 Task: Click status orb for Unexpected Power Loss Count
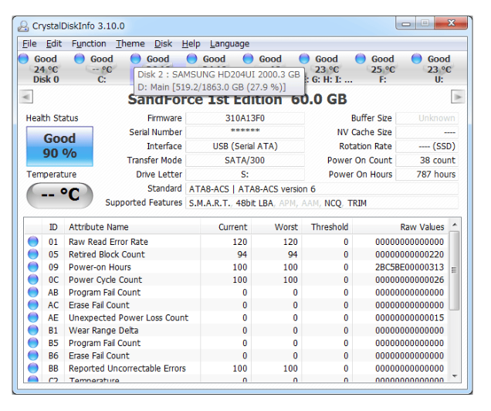(x=33, y=318)
